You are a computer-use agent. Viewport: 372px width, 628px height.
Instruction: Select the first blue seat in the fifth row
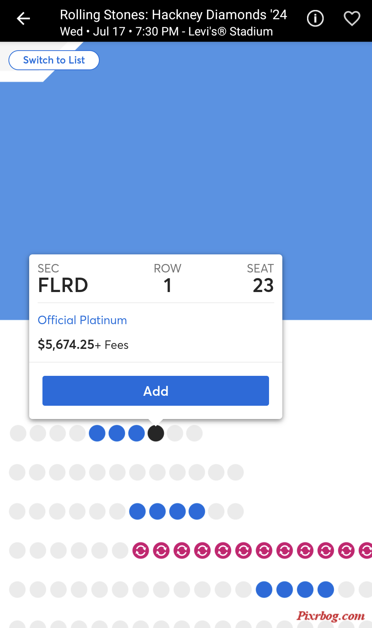(x=264, y=590)
